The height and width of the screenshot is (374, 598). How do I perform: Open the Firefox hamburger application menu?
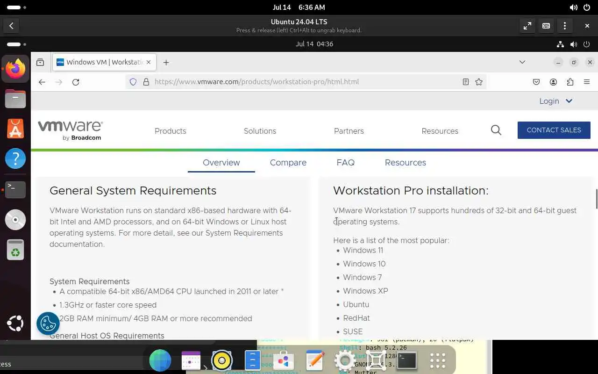point(587,82)
